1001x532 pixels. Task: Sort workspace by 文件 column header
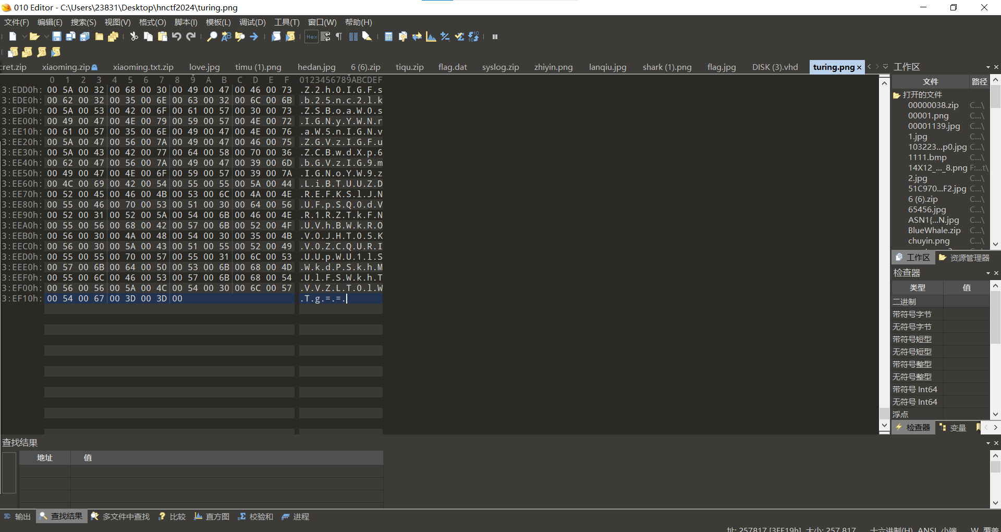coord(930,82)
